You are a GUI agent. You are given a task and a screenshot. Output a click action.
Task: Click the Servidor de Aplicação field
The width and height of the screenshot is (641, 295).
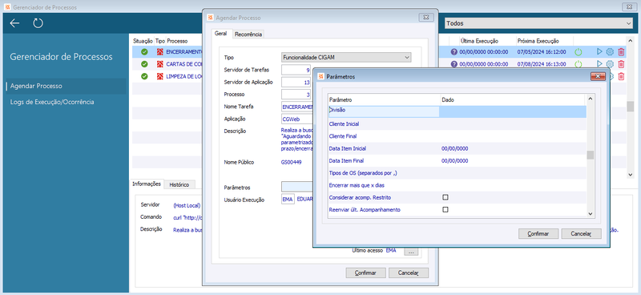[296, 83]
